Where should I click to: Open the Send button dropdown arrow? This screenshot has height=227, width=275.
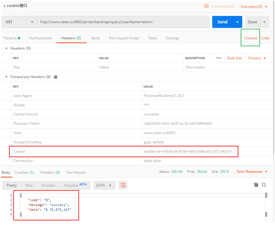coord(237,22)
